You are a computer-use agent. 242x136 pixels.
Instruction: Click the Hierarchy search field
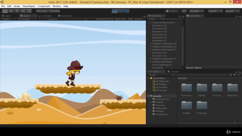(x=171, y=19)
